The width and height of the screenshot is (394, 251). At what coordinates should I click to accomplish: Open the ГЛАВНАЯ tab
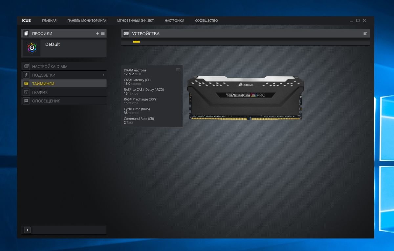click(49, 21)
